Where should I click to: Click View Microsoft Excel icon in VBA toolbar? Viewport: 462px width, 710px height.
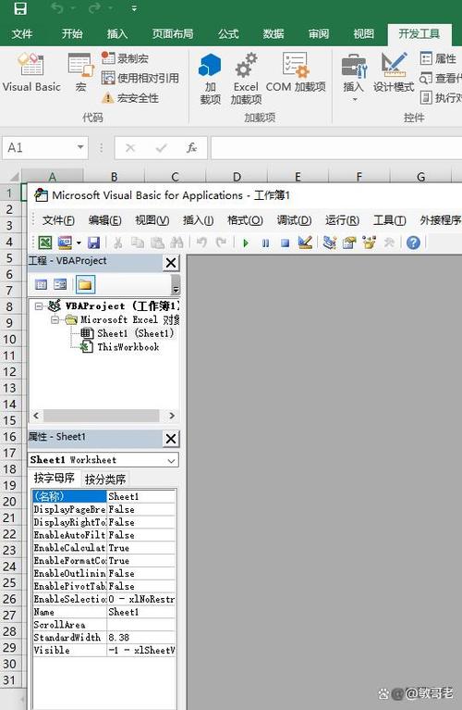coord(45,243)
